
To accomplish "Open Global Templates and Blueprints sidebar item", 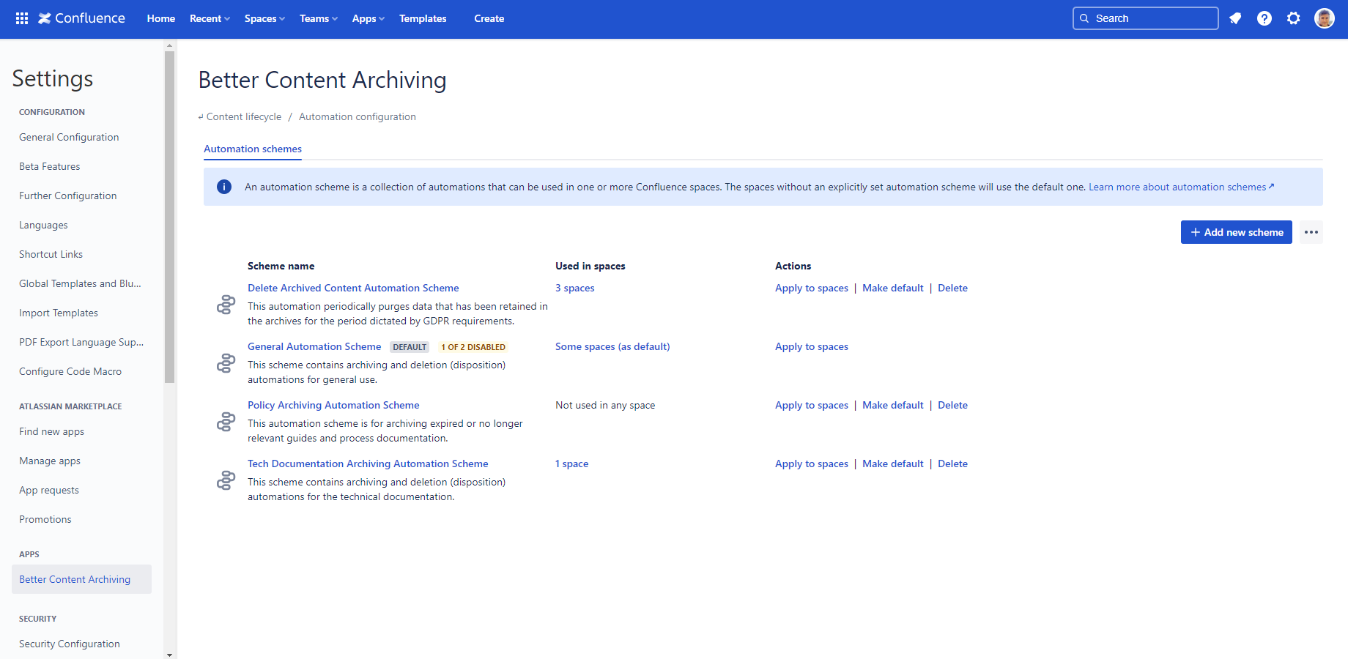I will pyautogui.click(x=81, y=283).
